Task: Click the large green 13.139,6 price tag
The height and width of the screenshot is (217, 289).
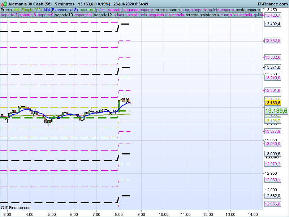Action: pyautogui.click(x=276, y=111)
